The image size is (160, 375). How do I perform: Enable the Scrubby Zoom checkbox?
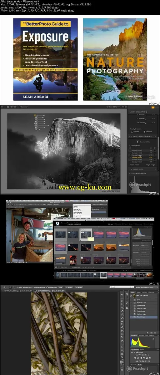pyautogui.click(x=47, y=287)
